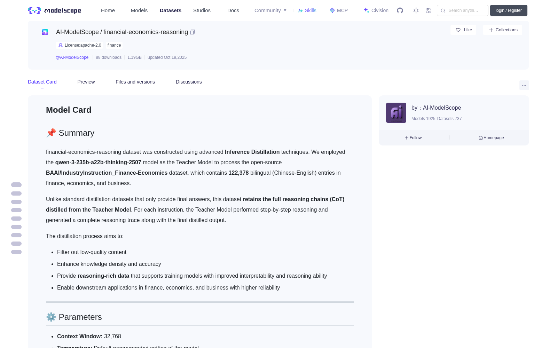Viewport: 557px width, 348px height.
Task: Switch language with the translate icon
Action: click(429, 10)
